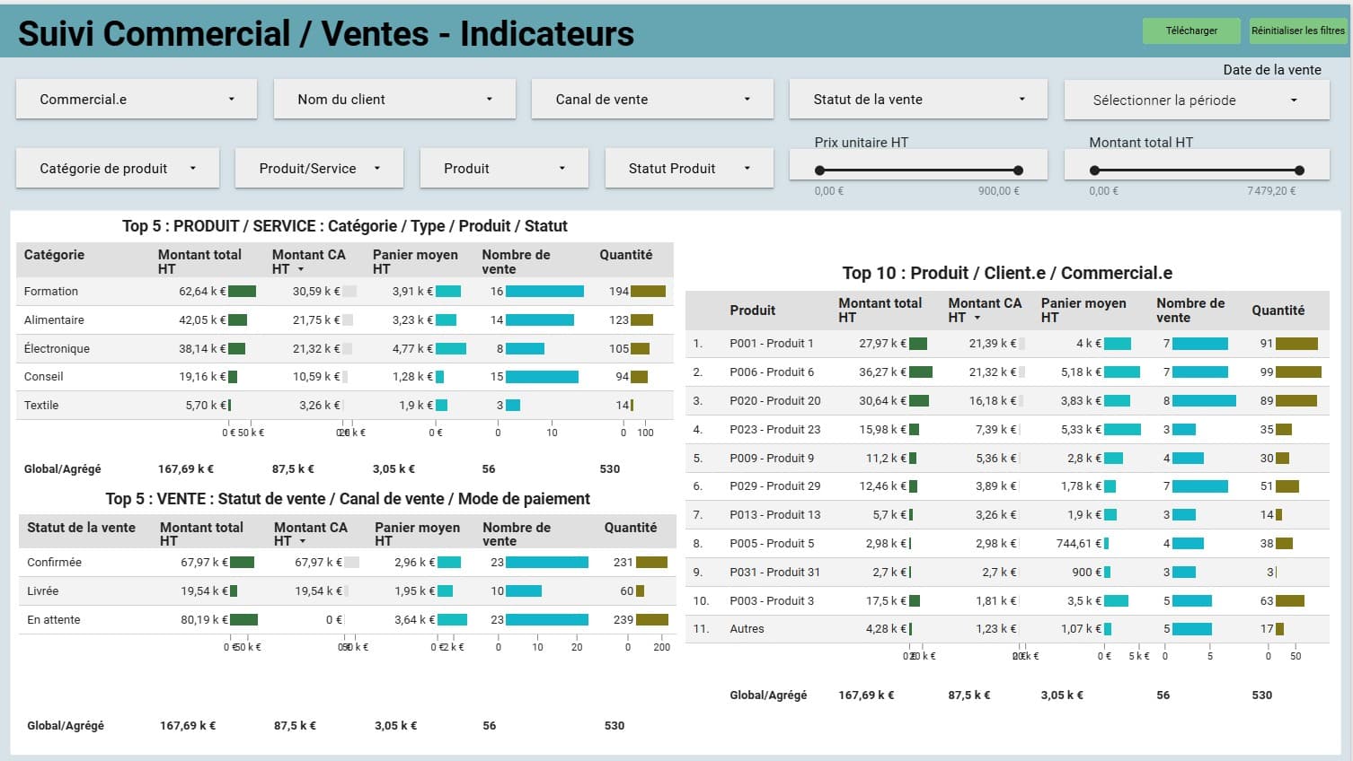This screenshot has width=1353, height=761.
Task: Click P020 Nombre de vente bar
Action: (1204, 401)
